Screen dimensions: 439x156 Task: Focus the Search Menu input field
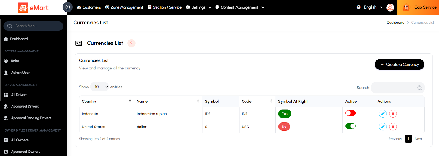36,26
